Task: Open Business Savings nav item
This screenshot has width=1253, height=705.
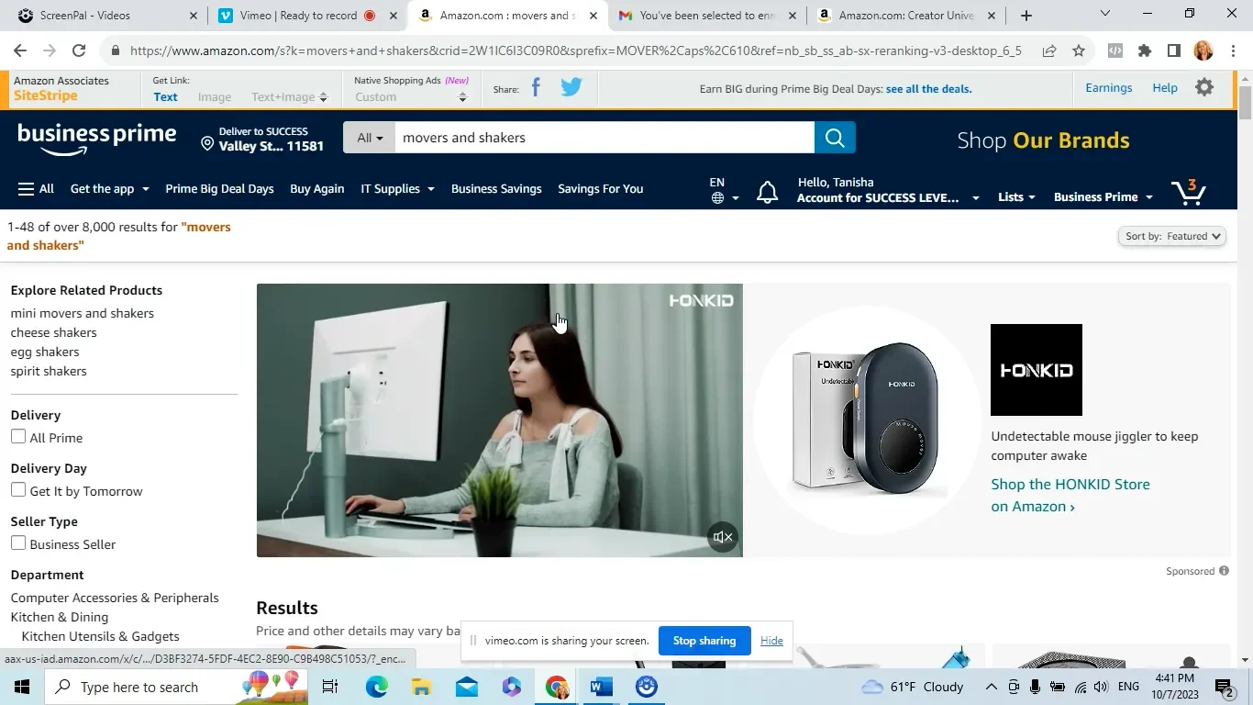Action: coord(496,189)
